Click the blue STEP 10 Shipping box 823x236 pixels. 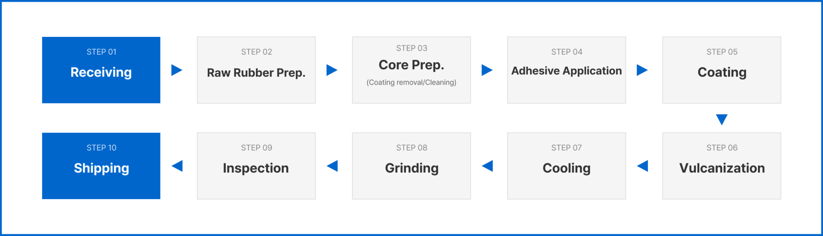coord(101,166)
